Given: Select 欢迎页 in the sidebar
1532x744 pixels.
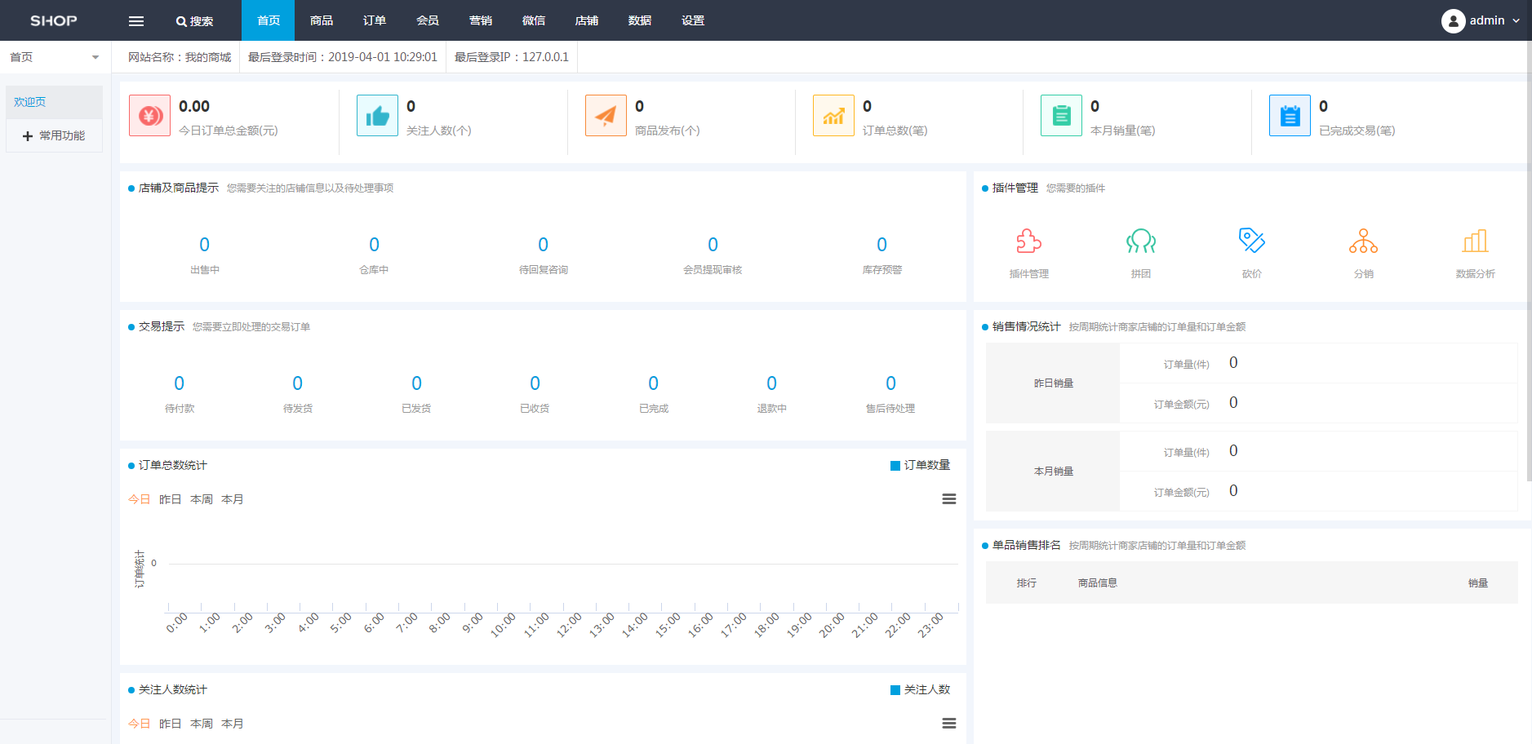Looking at the screenshot, I should point(54,102).
